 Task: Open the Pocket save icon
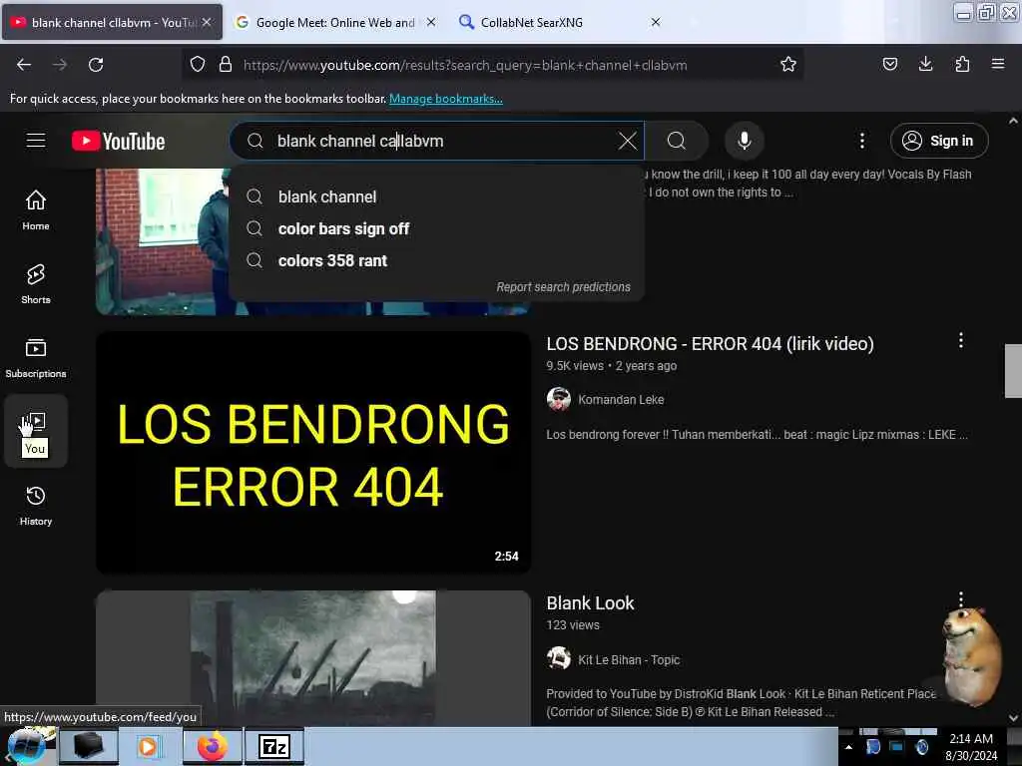[889, 64]
